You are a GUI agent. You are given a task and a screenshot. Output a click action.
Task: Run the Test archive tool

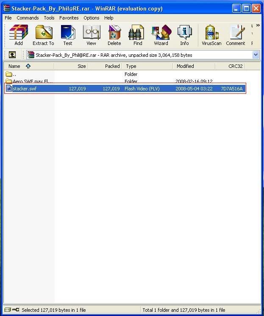68,35
